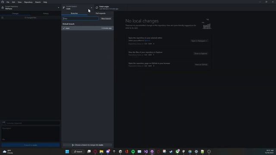Switch to the Changes tab
This screenshot has width=276, height=155.
point(16,13)
